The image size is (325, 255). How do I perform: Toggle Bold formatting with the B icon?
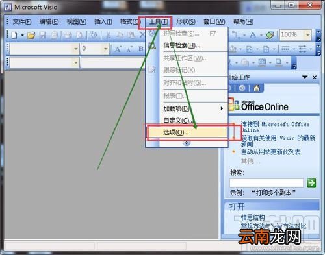(x=141, y=49)
